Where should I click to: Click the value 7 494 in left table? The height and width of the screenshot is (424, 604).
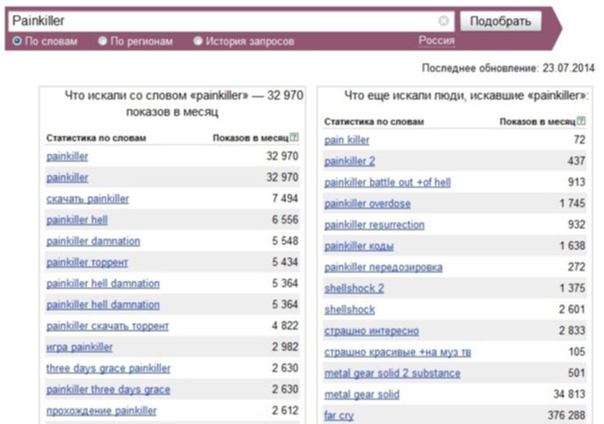(285, 198)
